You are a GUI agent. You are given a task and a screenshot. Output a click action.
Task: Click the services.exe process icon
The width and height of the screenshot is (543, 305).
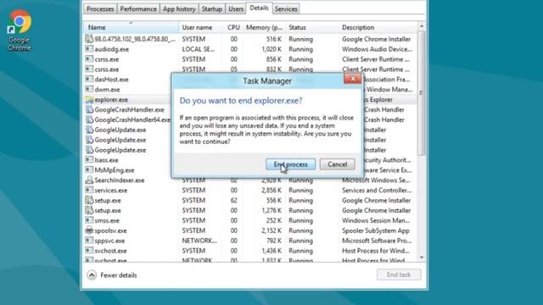(89, 190)
